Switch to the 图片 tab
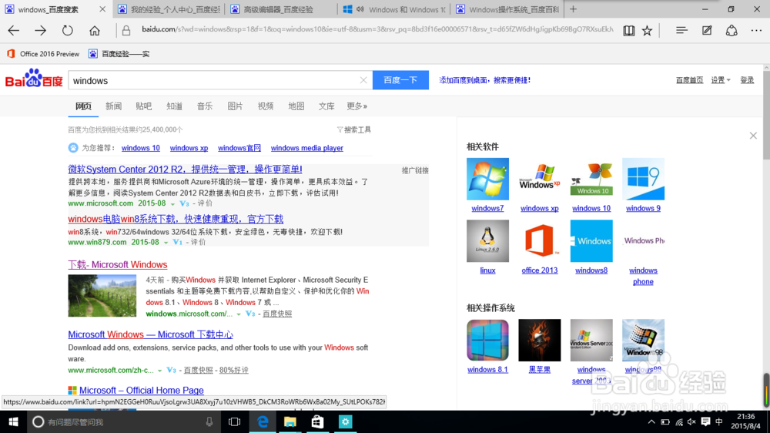The image size is (770, 433). point(235,106)
